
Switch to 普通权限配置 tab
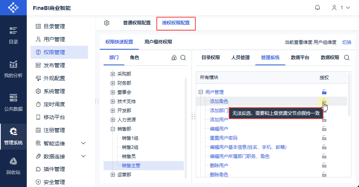tap(137, 23)
